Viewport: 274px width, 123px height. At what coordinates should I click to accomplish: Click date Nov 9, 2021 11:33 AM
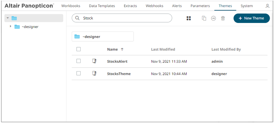[169, 62]
